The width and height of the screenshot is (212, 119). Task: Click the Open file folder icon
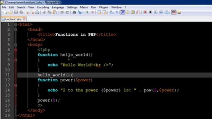11,12
